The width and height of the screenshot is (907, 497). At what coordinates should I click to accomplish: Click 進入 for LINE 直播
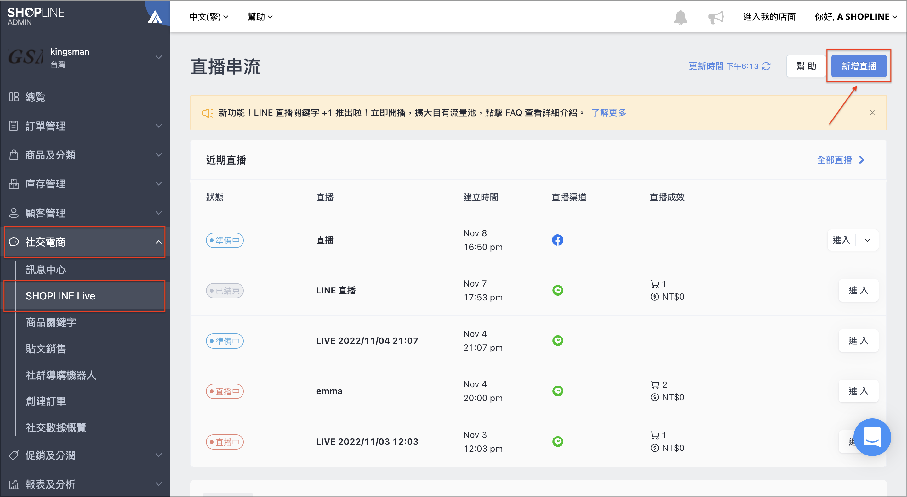click(x=858, y=290)
